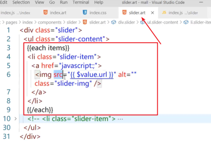The image size is (211, 141).
Task: Click the div.slider breadcrumb
Action: 126,22
